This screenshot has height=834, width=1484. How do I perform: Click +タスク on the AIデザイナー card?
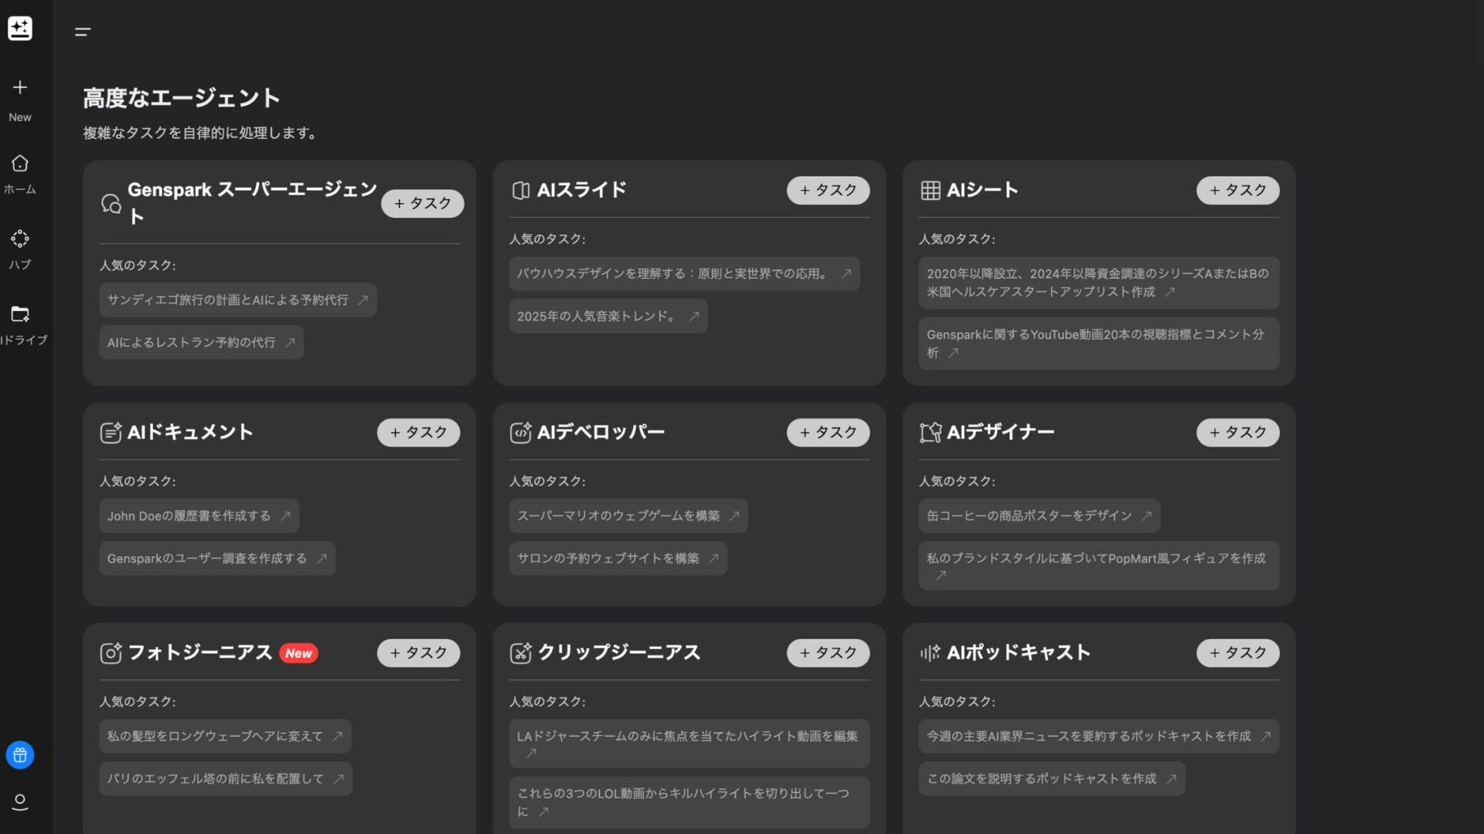coord(1237,432)
